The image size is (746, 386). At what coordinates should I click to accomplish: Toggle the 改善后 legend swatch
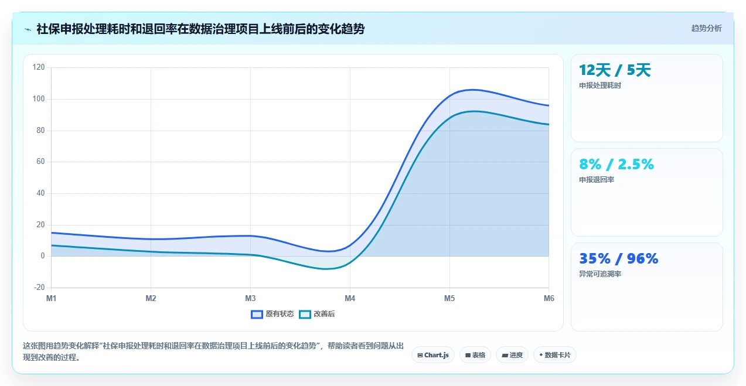click(305, 314)
